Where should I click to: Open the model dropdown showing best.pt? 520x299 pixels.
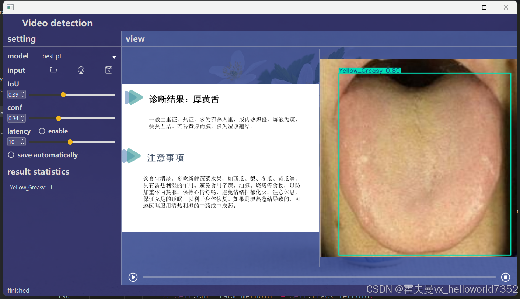114,57
